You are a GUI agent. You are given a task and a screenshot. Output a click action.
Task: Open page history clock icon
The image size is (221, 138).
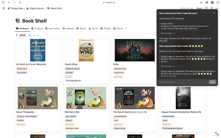point(206,8)
